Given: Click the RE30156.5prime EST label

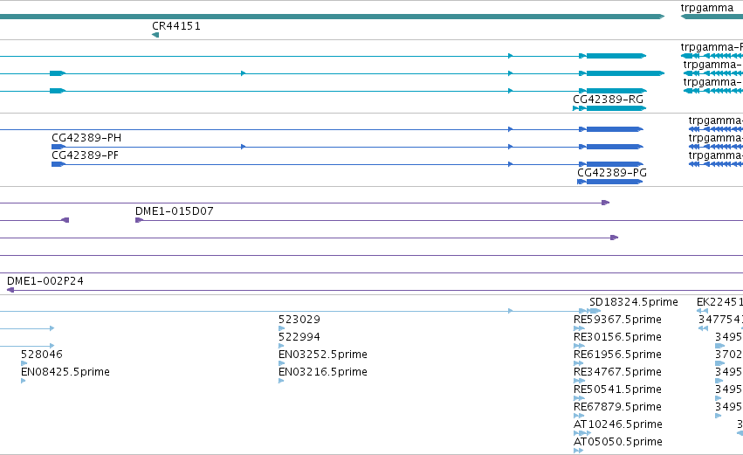Looking at the screenshot, I should click(617, 337).
